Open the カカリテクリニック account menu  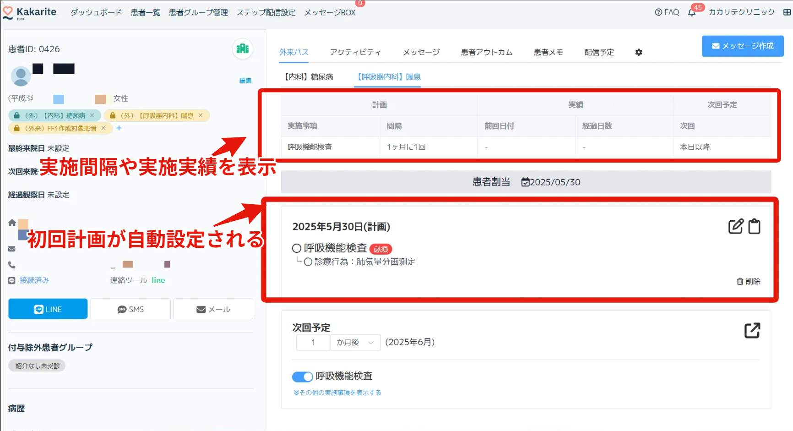pyautogui.click(x=741, y=12)
